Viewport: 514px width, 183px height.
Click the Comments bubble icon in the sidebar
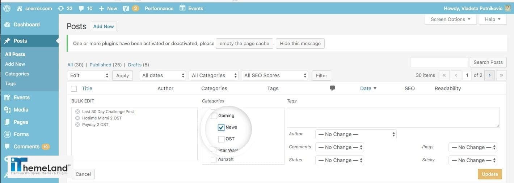7,147
